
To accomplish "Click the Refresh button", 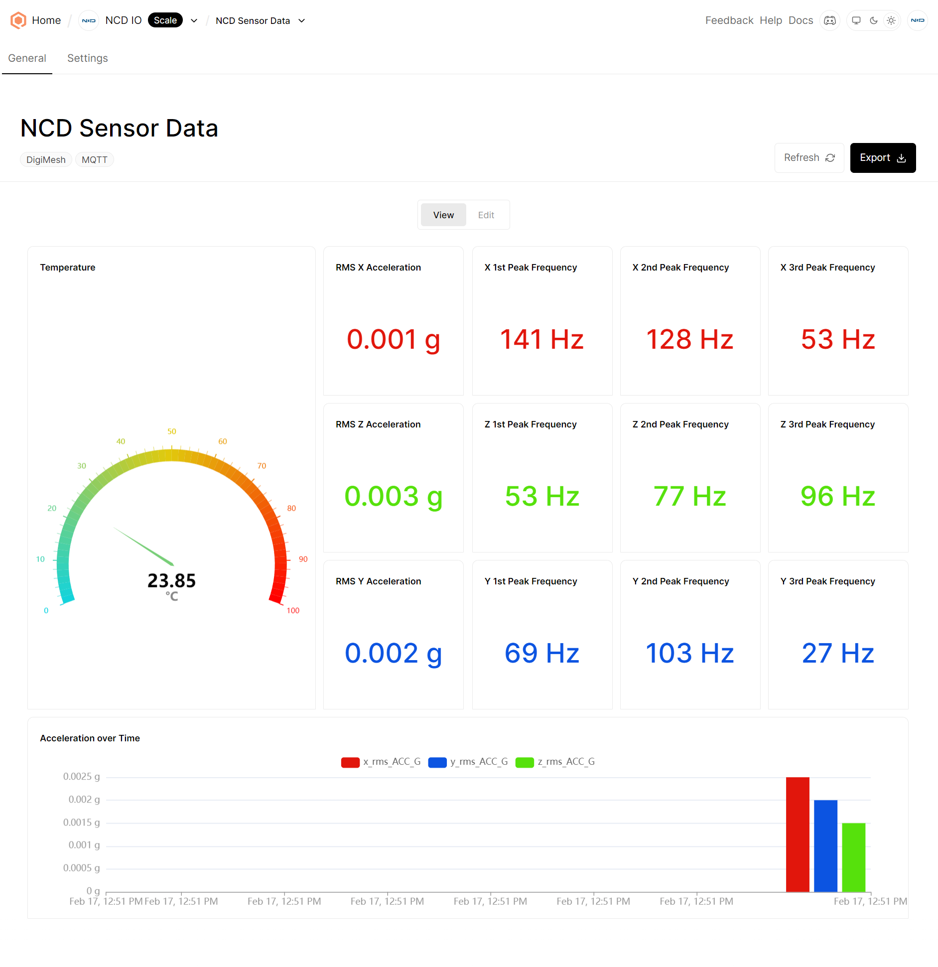I will 809,158.
